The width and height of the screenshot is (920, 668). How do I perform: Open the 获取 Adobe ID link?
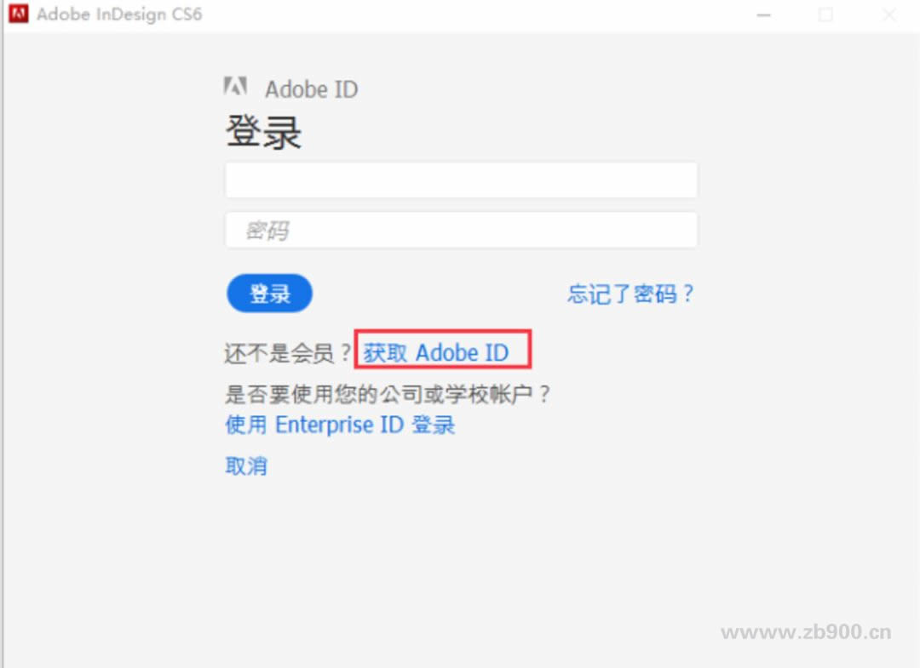coord(436,353)
